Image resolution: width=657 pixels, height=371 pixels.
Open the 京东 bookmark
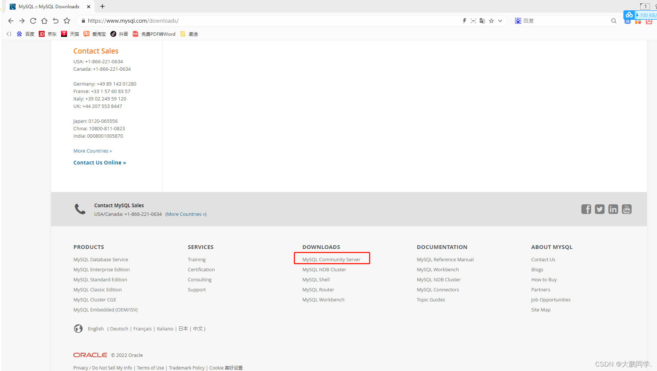48,34
